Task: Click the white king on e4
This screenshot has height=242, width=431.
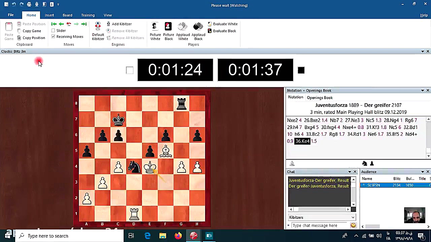Action: click(150, 167)
